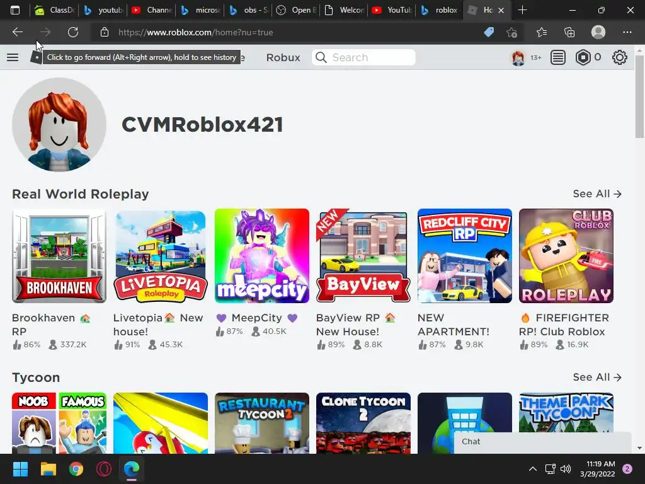Open avatar headshot in Roblox navbar

[x=518, y=57]
